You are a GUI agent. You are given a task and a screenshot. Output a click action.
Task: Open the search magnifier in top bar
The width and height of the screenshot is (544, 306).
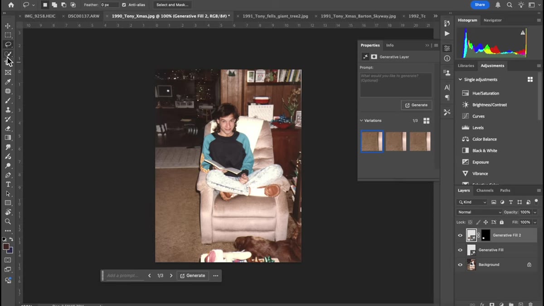pyautogui.click(x=510, y=5)
